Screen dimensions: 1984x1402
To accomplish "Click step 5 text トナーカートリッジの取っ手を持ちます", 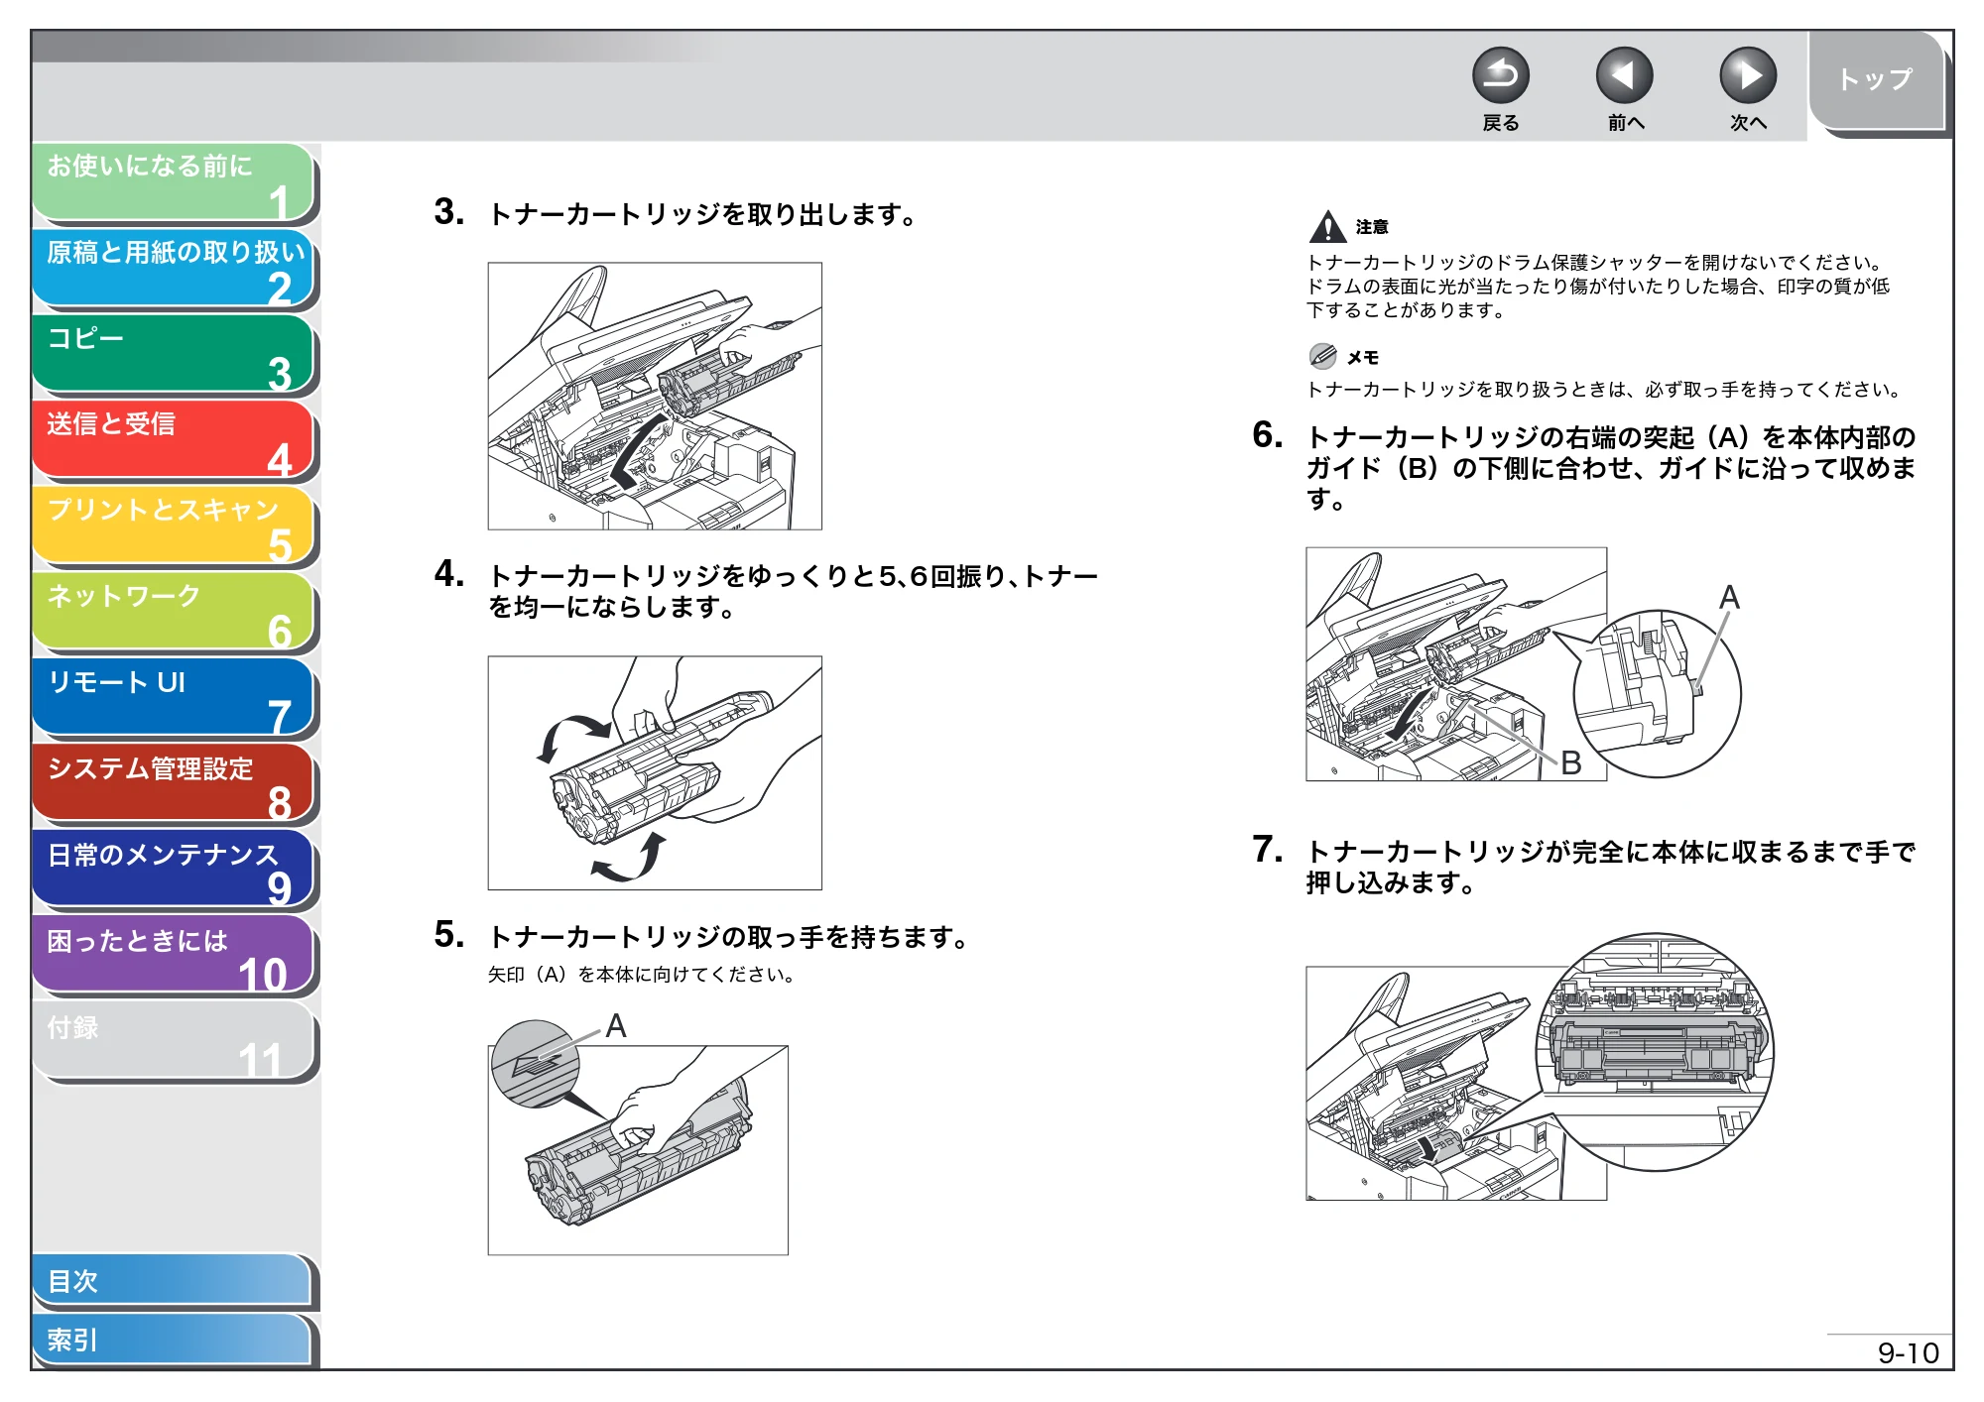I will pyautogui.click(x=728, y=937).
